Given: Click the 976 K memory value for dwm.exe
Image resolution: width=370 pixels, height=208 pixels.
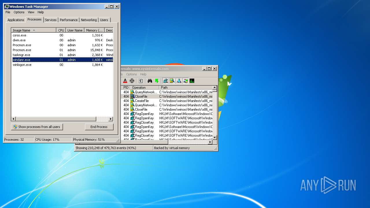Looking at the screenshot, I should click(99, 40).
